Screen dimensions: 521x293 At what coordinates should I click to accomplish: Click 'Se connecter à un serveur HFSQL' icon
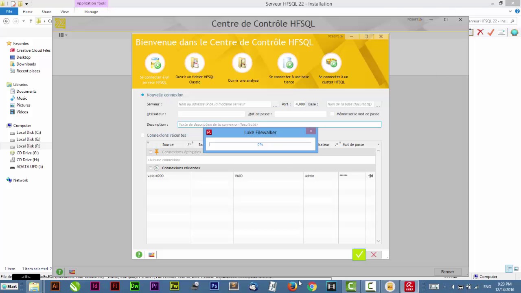tap(155, 63)
